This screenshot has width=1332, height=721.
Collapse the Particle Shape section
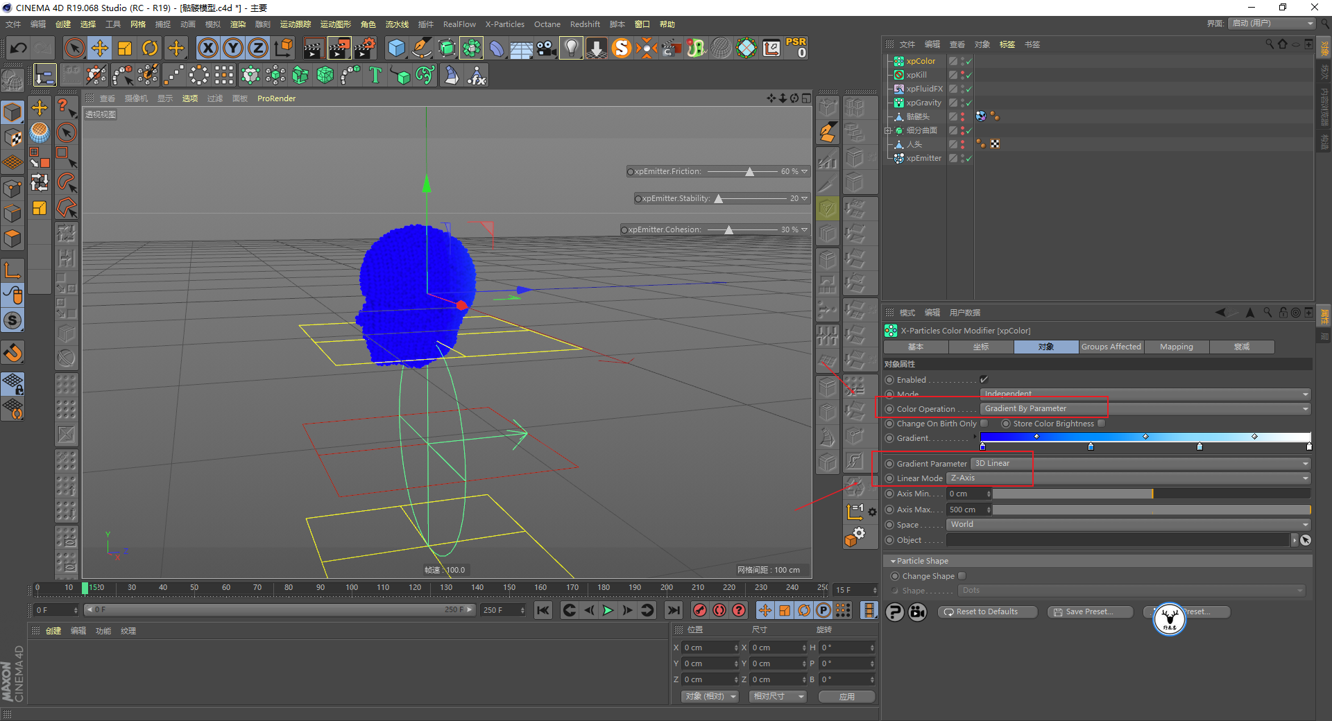893,561
